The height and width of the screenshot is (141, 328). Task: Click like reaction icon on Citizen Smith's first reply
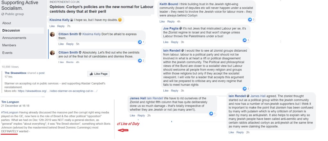tap(140, 42)
